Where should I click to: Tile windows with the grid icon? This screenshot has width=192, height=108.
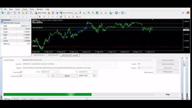pyautogui.click(x=97, y=13)
